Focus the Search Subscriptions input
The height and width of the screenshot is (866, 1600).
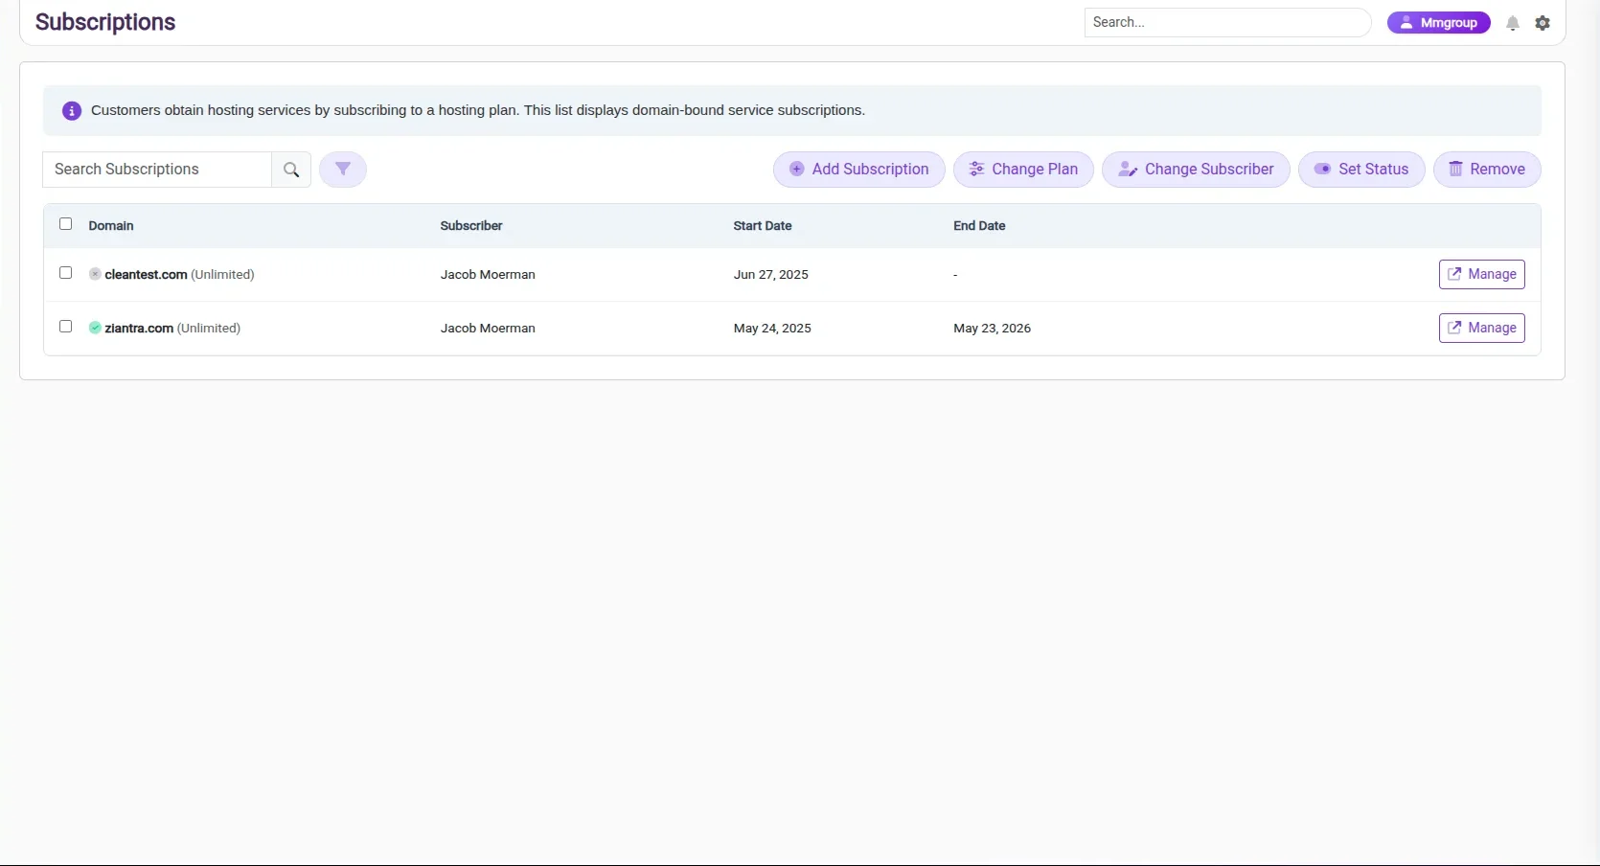(x=157, y=170)
